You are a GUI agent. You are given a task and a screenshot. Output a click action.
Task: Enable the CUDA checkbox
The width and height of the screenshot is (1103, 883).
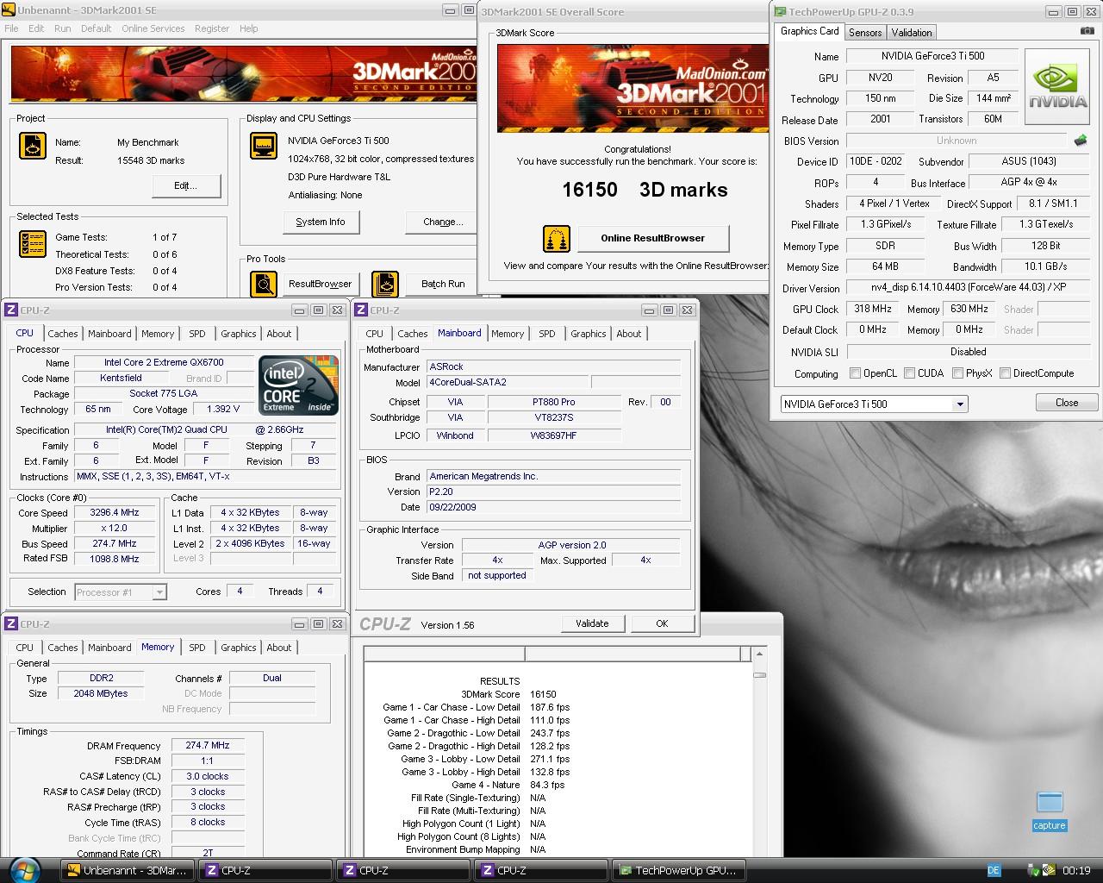click(909, 373)
